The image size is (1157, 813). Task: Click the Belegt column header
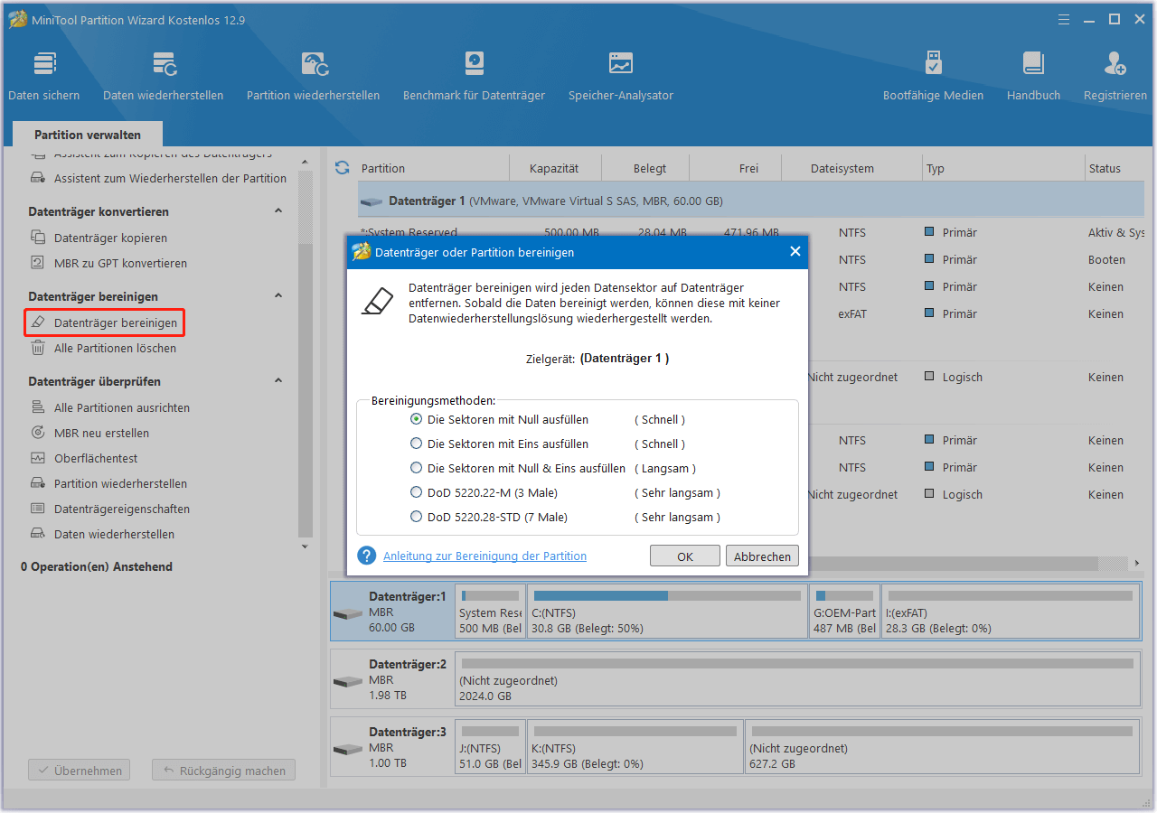point(645,168)
